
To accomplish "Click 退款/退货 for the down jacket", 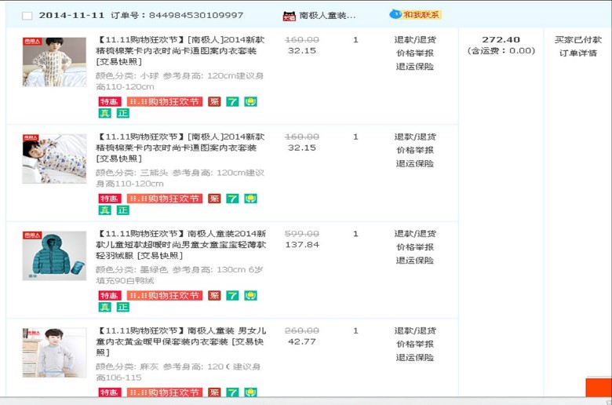I will [415, 234].
